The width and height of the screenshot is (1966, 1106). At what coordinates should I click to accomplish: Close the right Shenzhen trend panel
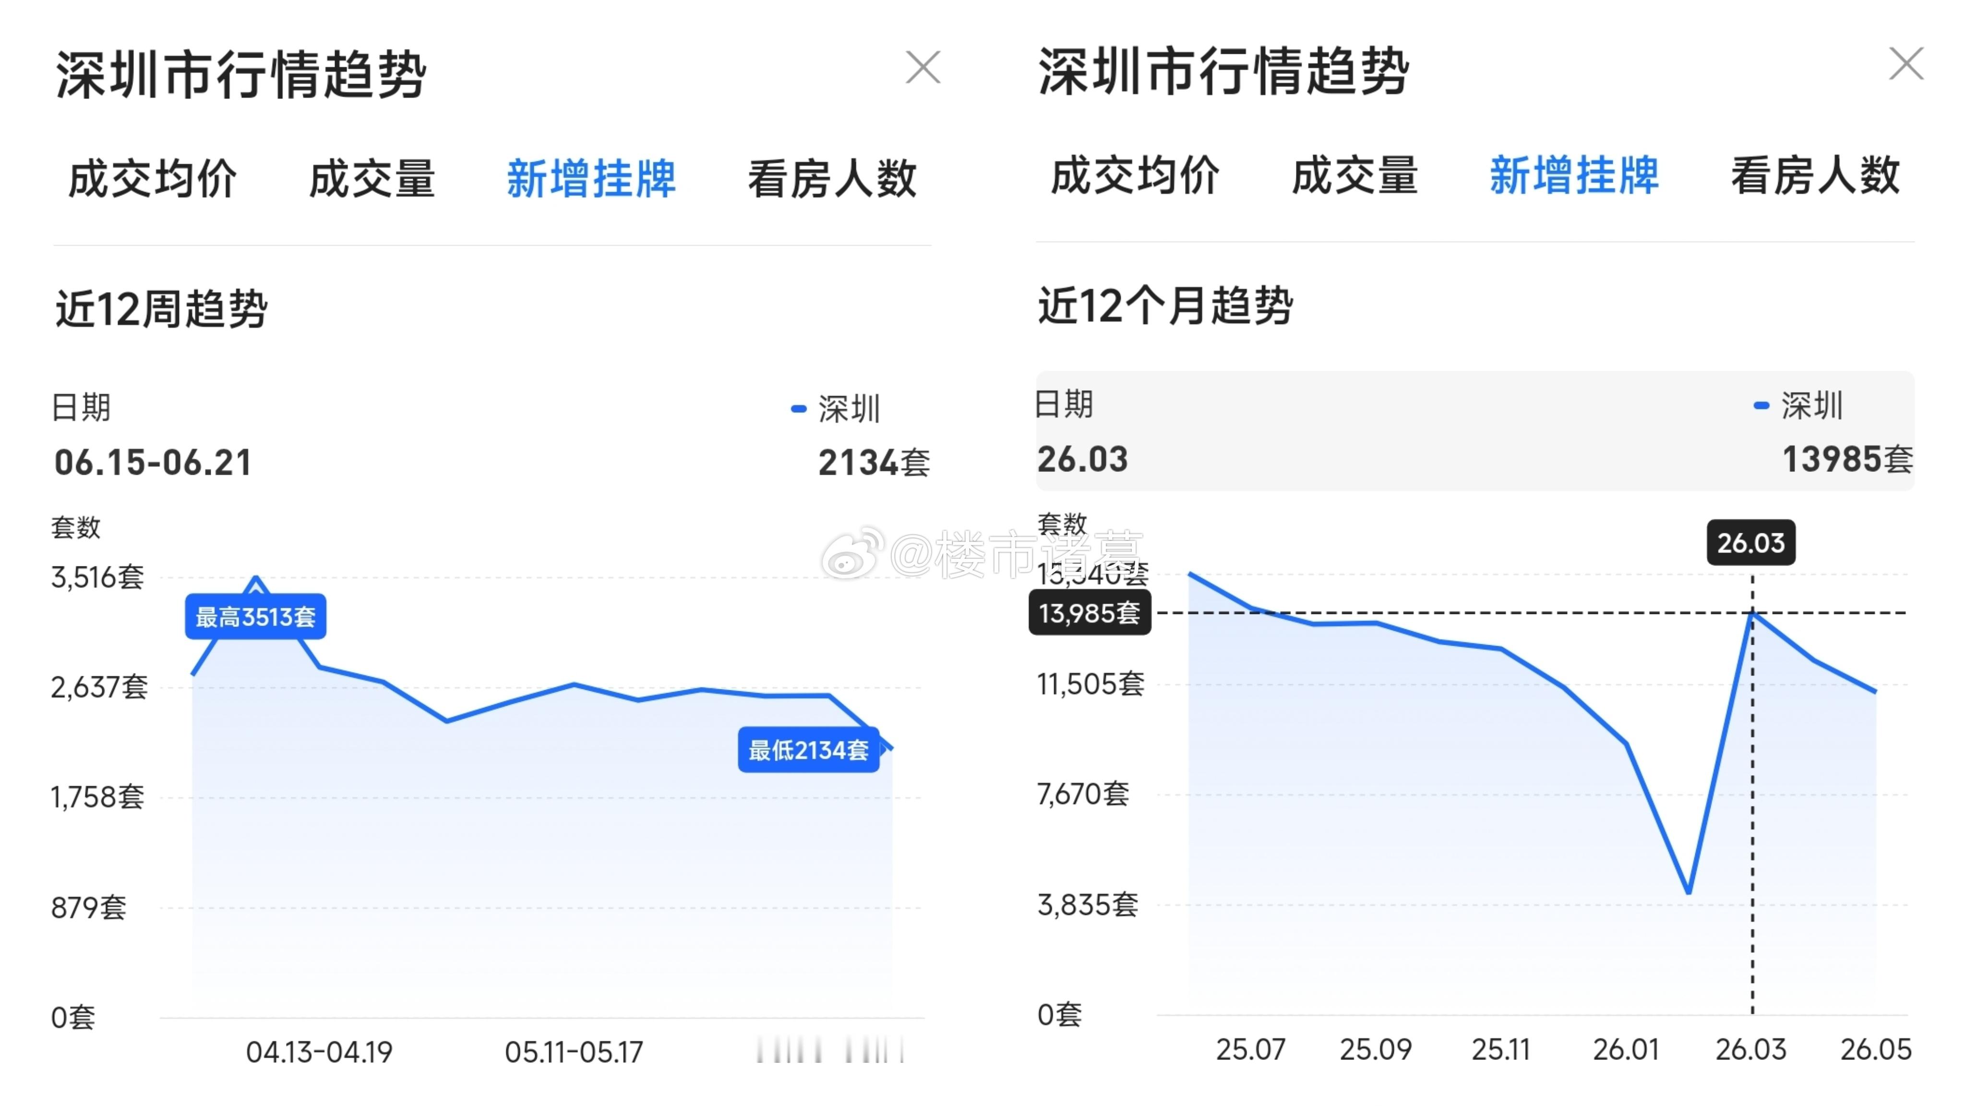(x=1906, y=63)
